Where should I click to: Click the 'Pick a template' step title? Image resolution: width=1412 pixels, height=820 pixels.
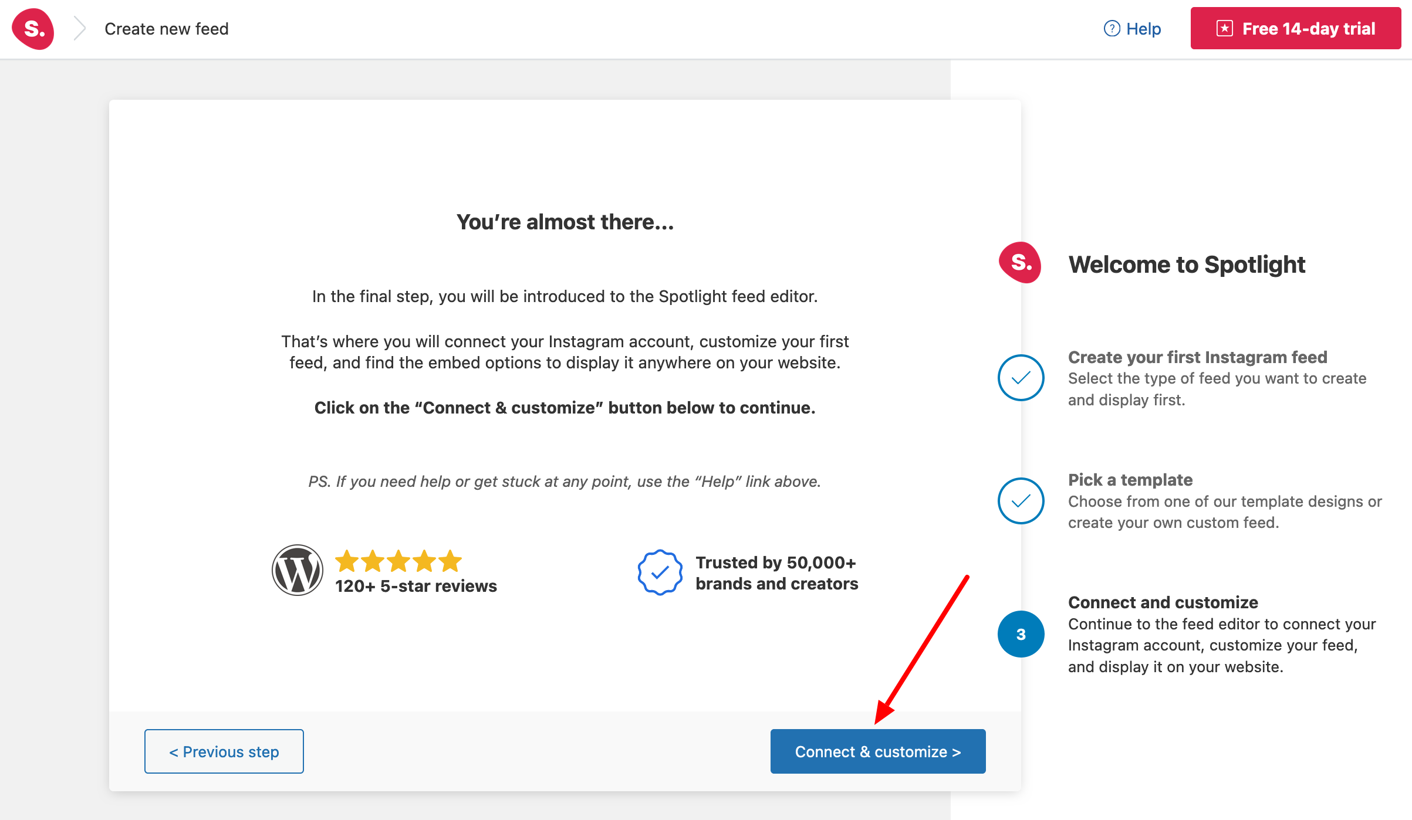click(x=1130, y=480)
